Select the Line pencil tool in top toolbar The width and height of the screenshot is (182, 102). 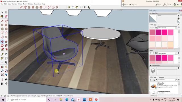coord(21,7)
